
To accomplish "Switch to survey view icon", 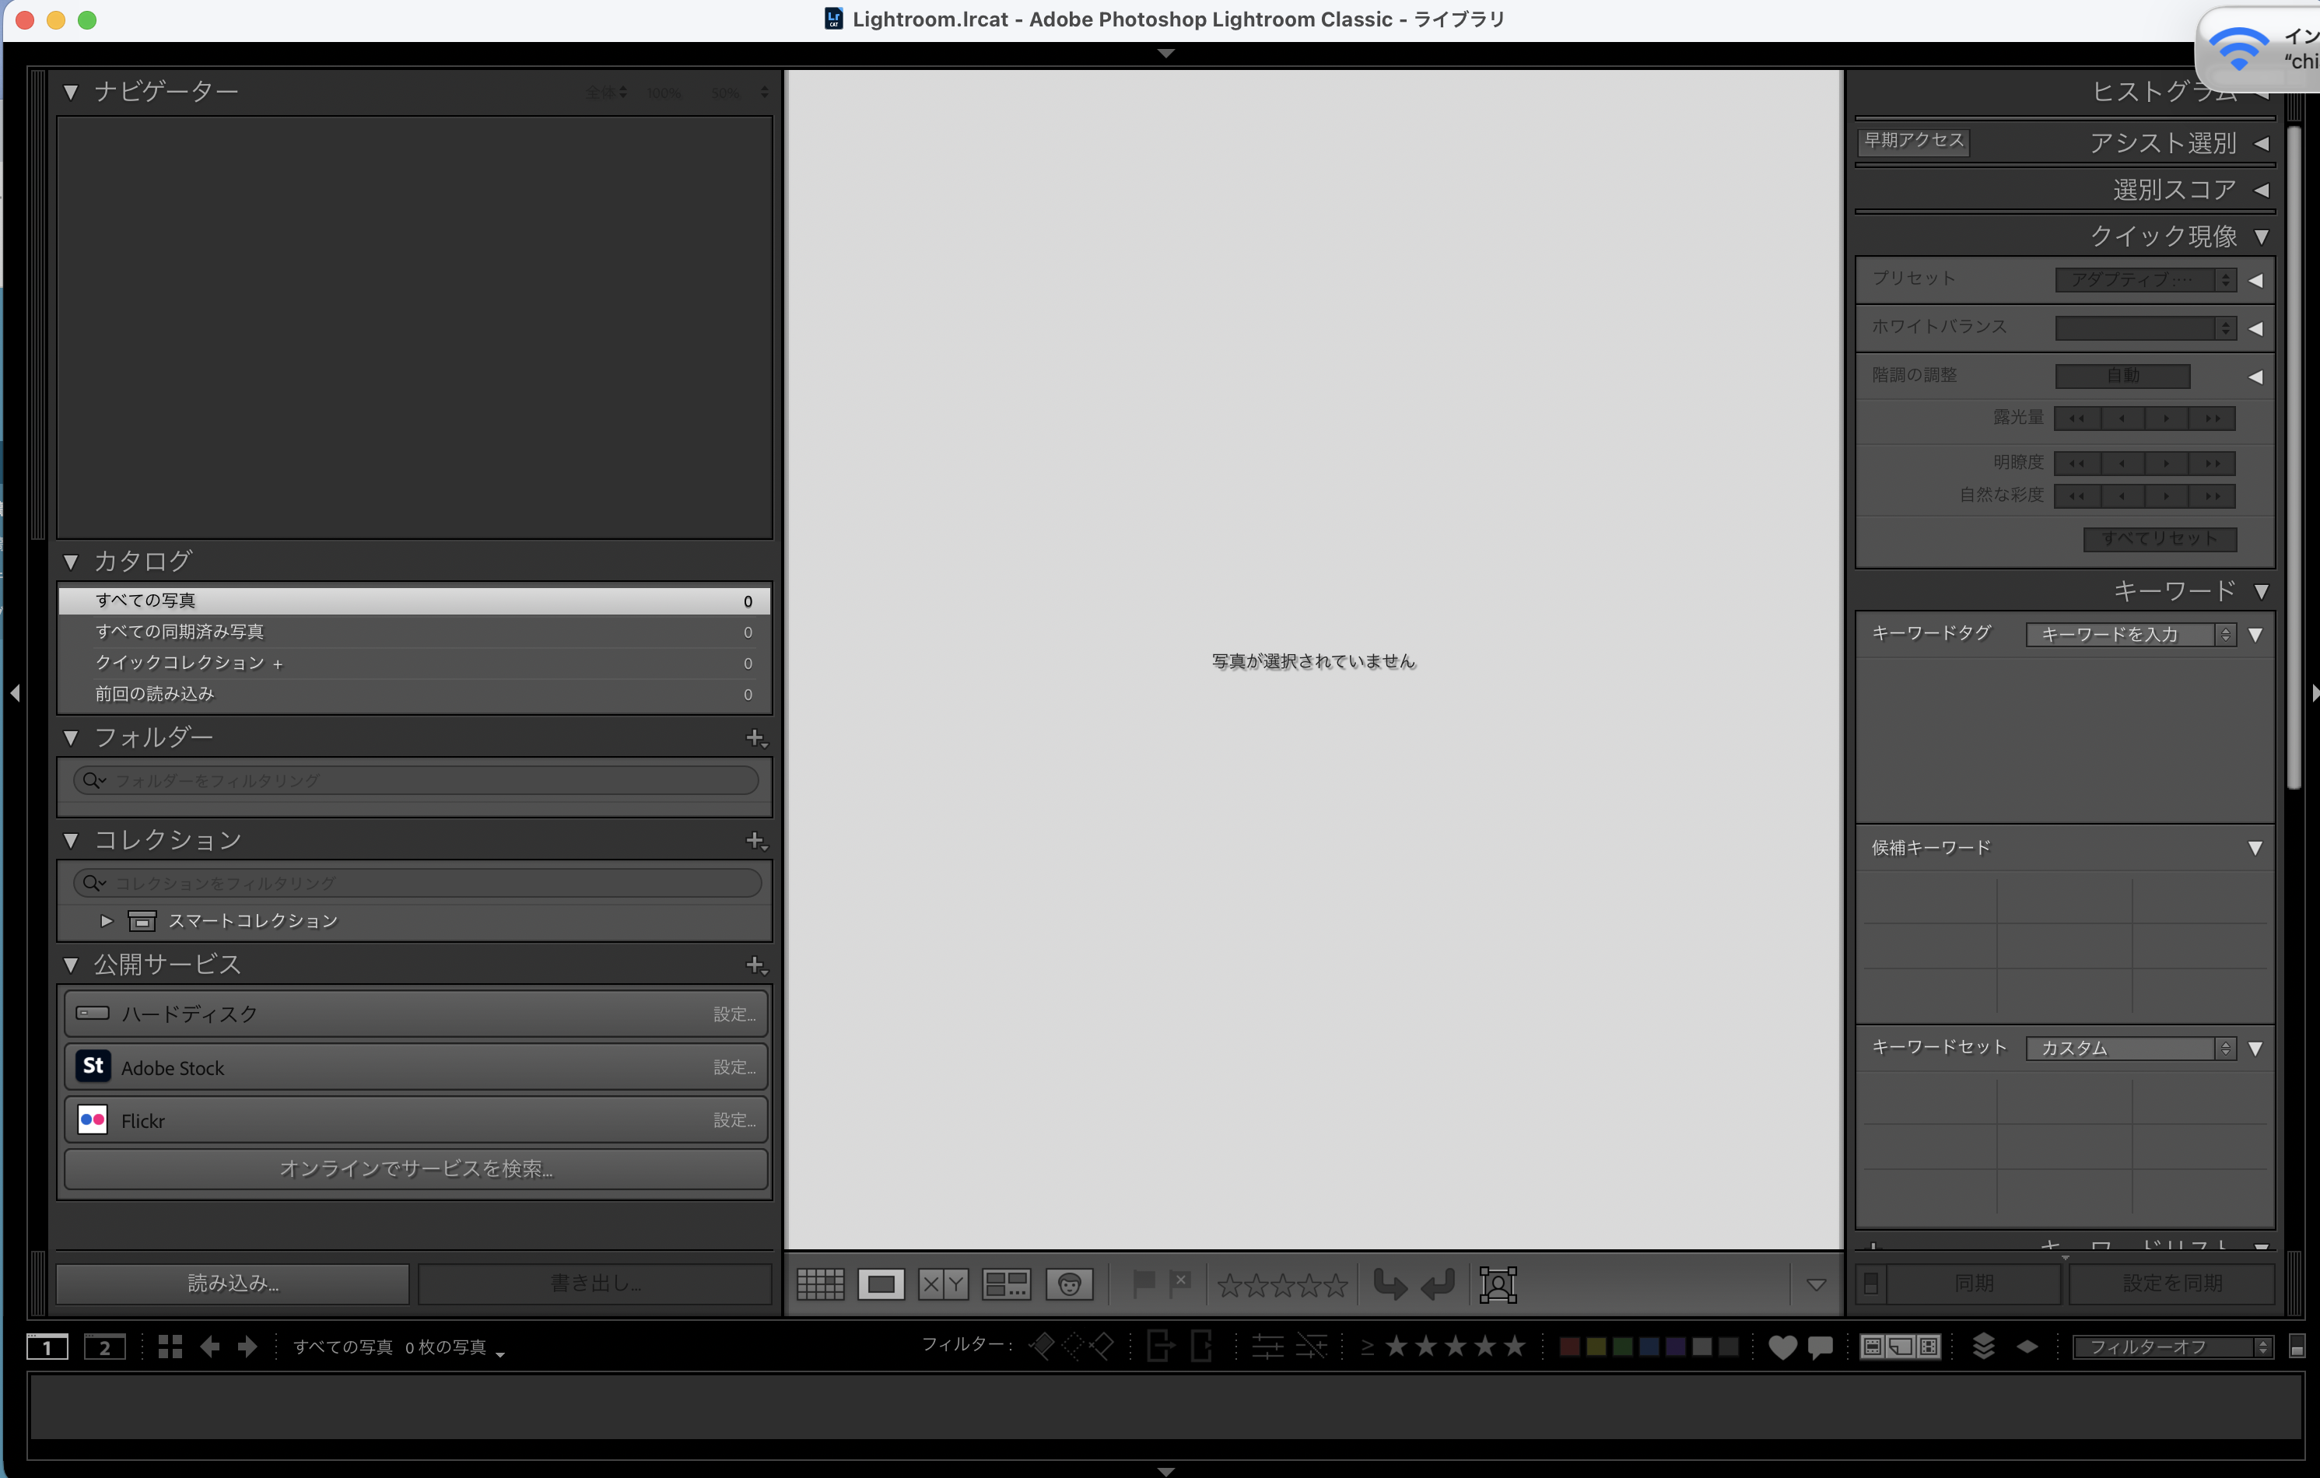I will (1006, 1284).
